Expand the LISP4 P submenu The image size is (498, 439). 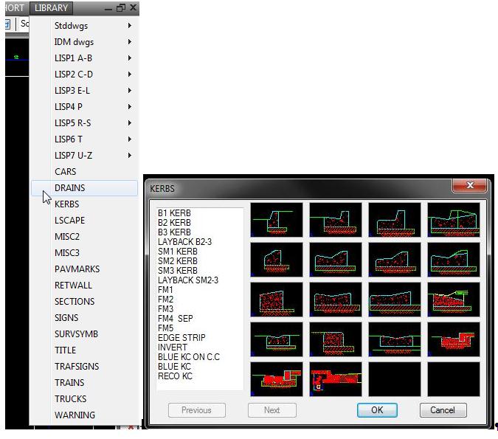click(85, 106)
